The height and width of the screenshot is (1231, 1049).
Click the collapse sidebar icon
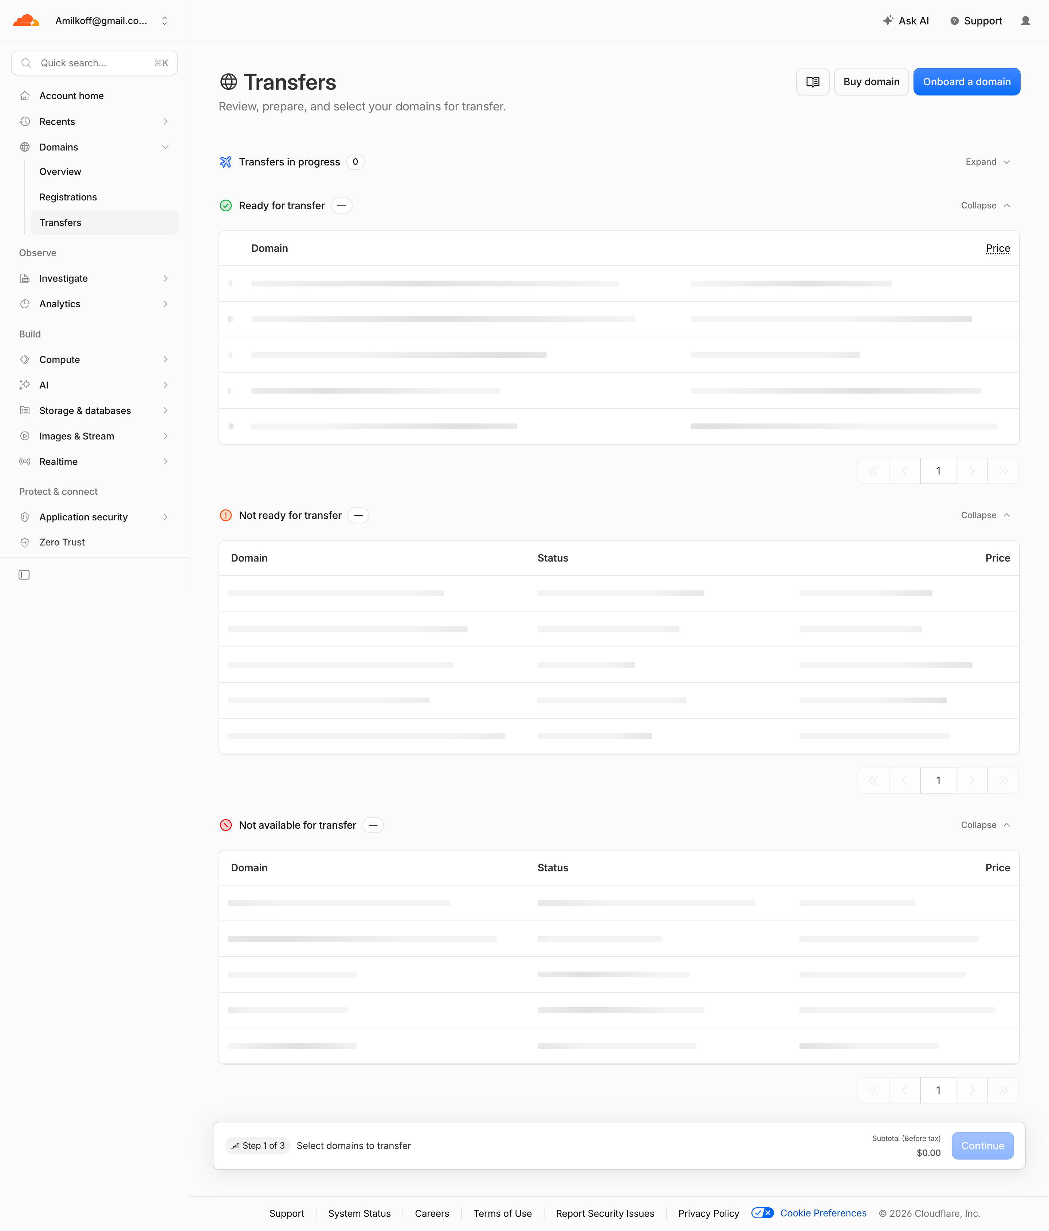(x=24, y=575)
